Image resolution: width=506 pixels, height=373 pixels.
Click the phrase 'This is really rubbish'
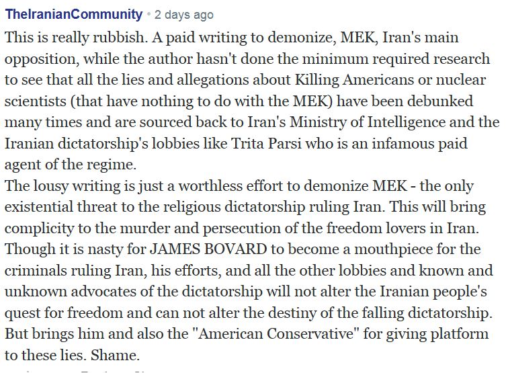point(74,38)
